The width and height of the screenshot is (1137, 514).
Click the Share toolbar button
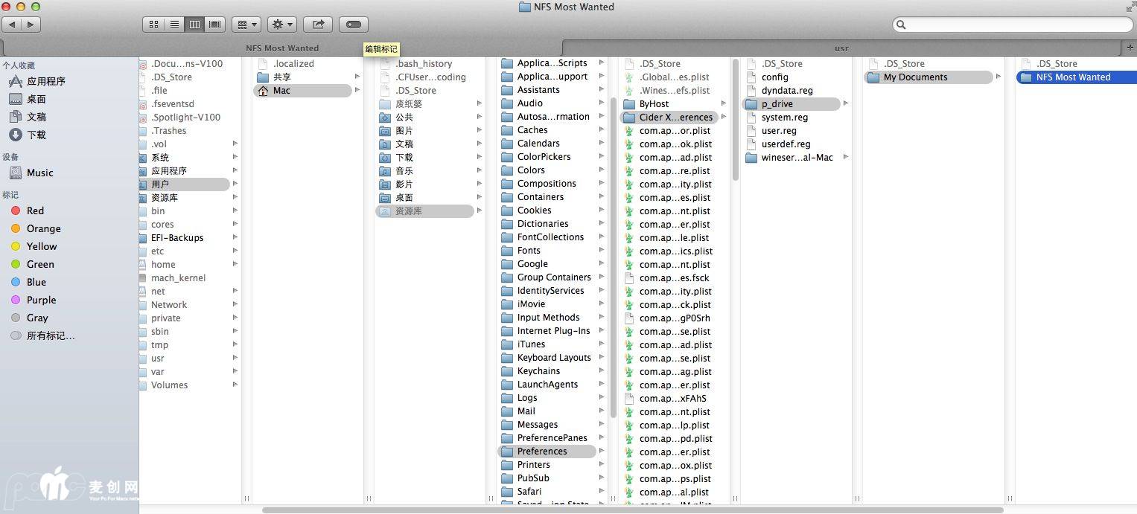coord(318,25)
